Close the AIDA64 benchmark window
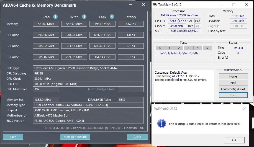 (143, 4)
